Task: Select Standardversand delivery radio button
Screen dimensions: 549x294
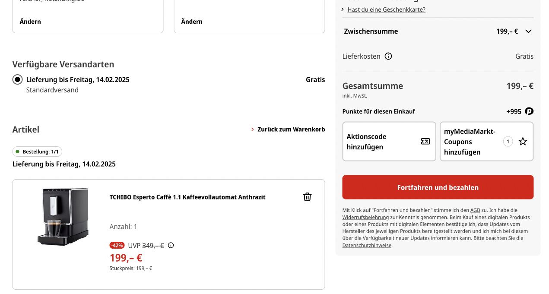Action: 17,79
